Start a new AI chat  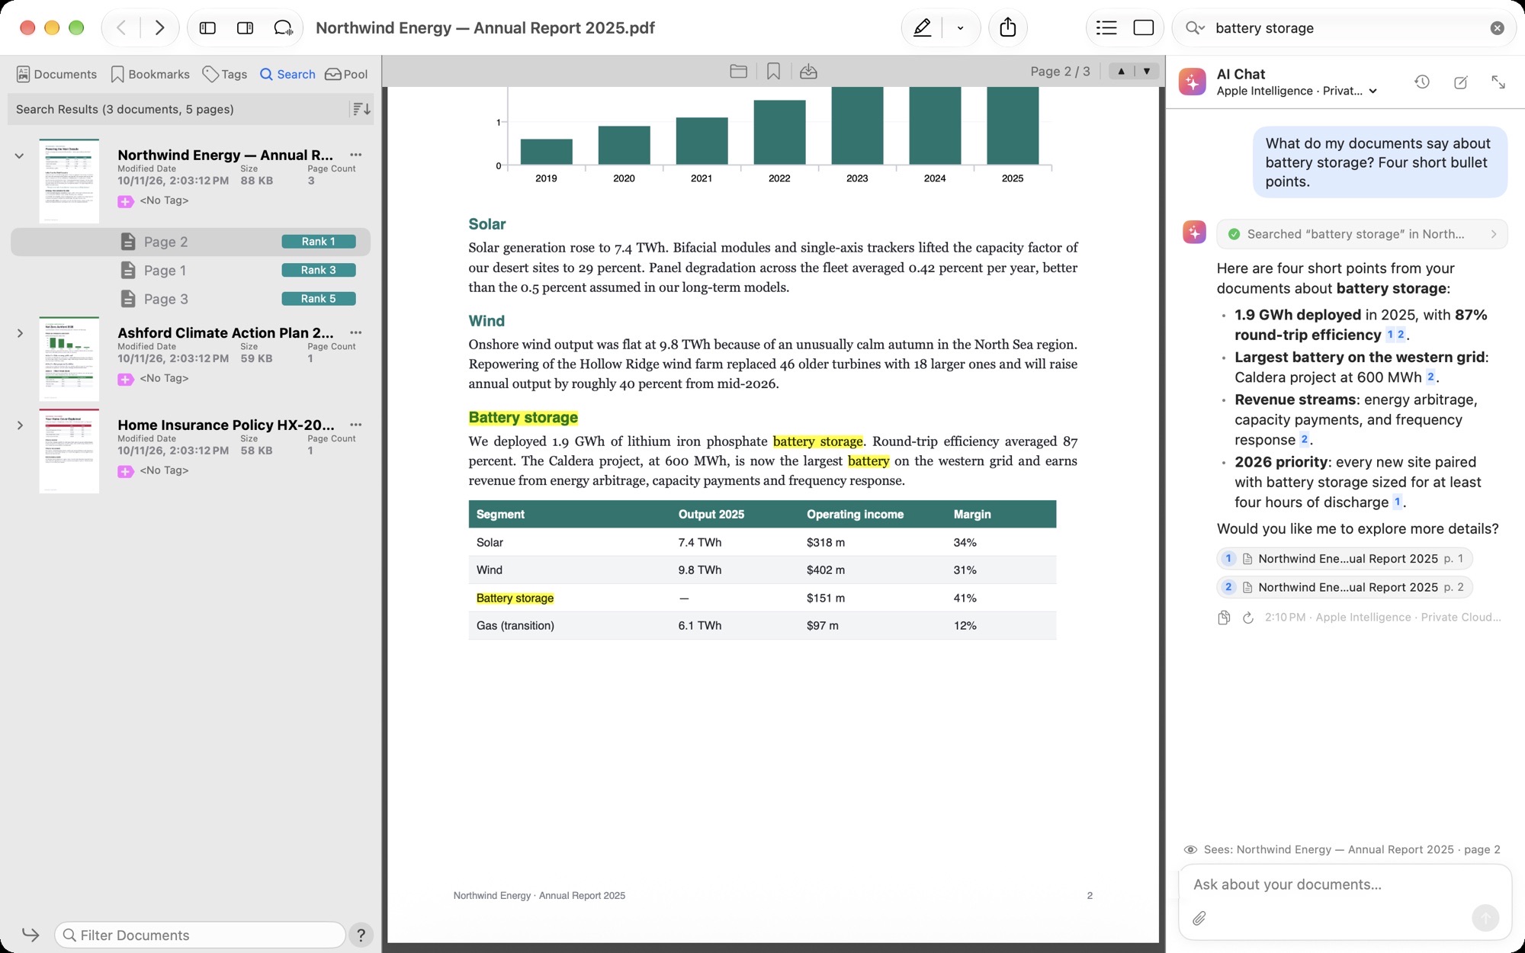tap(1460, 82)
